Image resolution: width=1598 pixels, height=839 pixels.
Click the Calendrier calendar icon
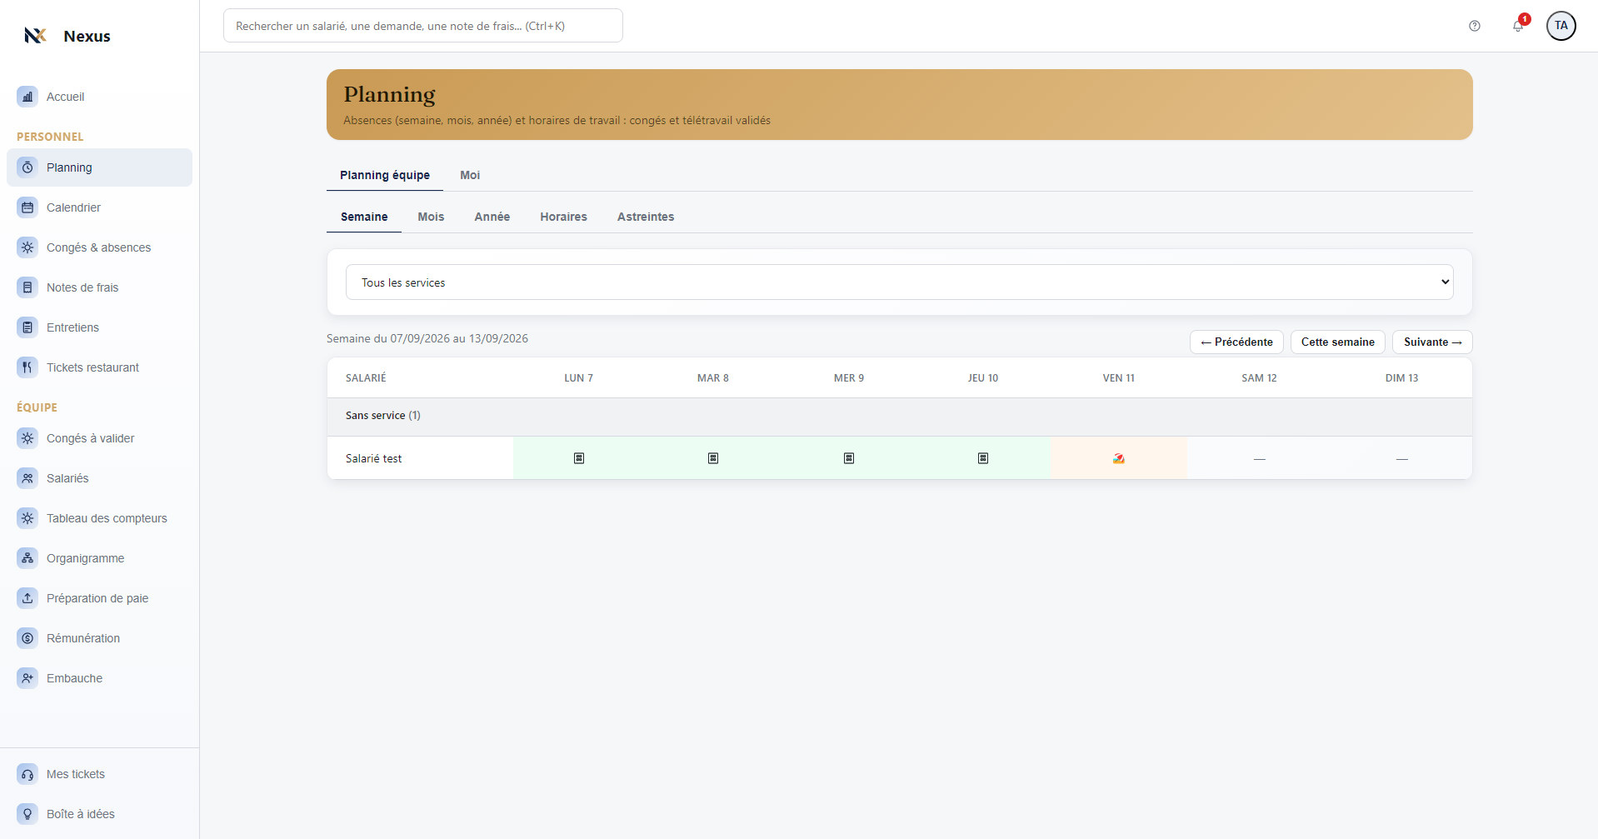[27, 207]
